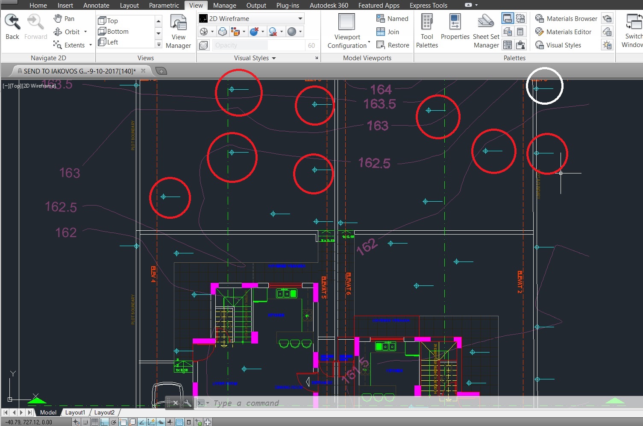The width and height of the screenshot is (643, 426).
Task: Toggle grid display in the status bar
Action: [94, 422]
